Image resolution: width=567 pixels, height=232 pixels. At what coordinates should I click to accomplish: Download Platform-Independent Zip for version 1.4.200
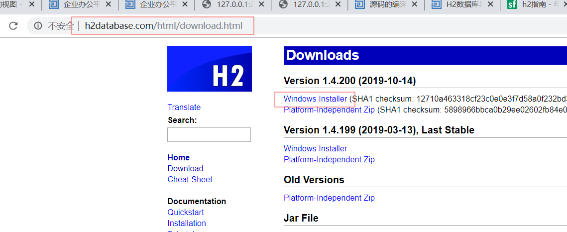pyautogui.click(x=329, y=110)
